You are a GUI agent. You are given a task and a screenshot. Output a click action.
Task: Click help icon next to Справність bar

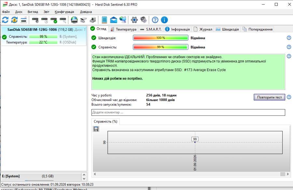tap(289, 47)
